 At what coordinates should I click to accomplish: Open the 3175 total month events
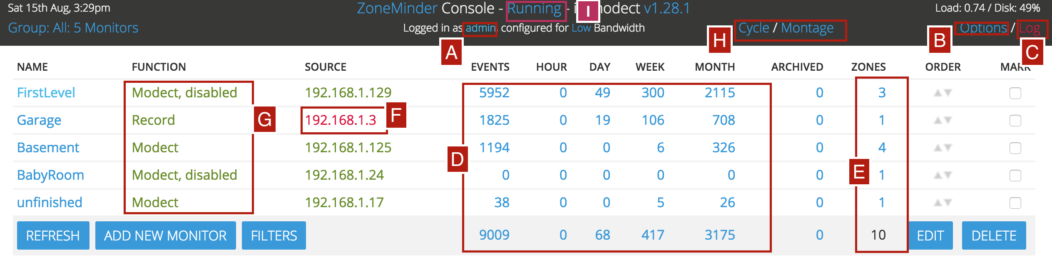(720, 235)
